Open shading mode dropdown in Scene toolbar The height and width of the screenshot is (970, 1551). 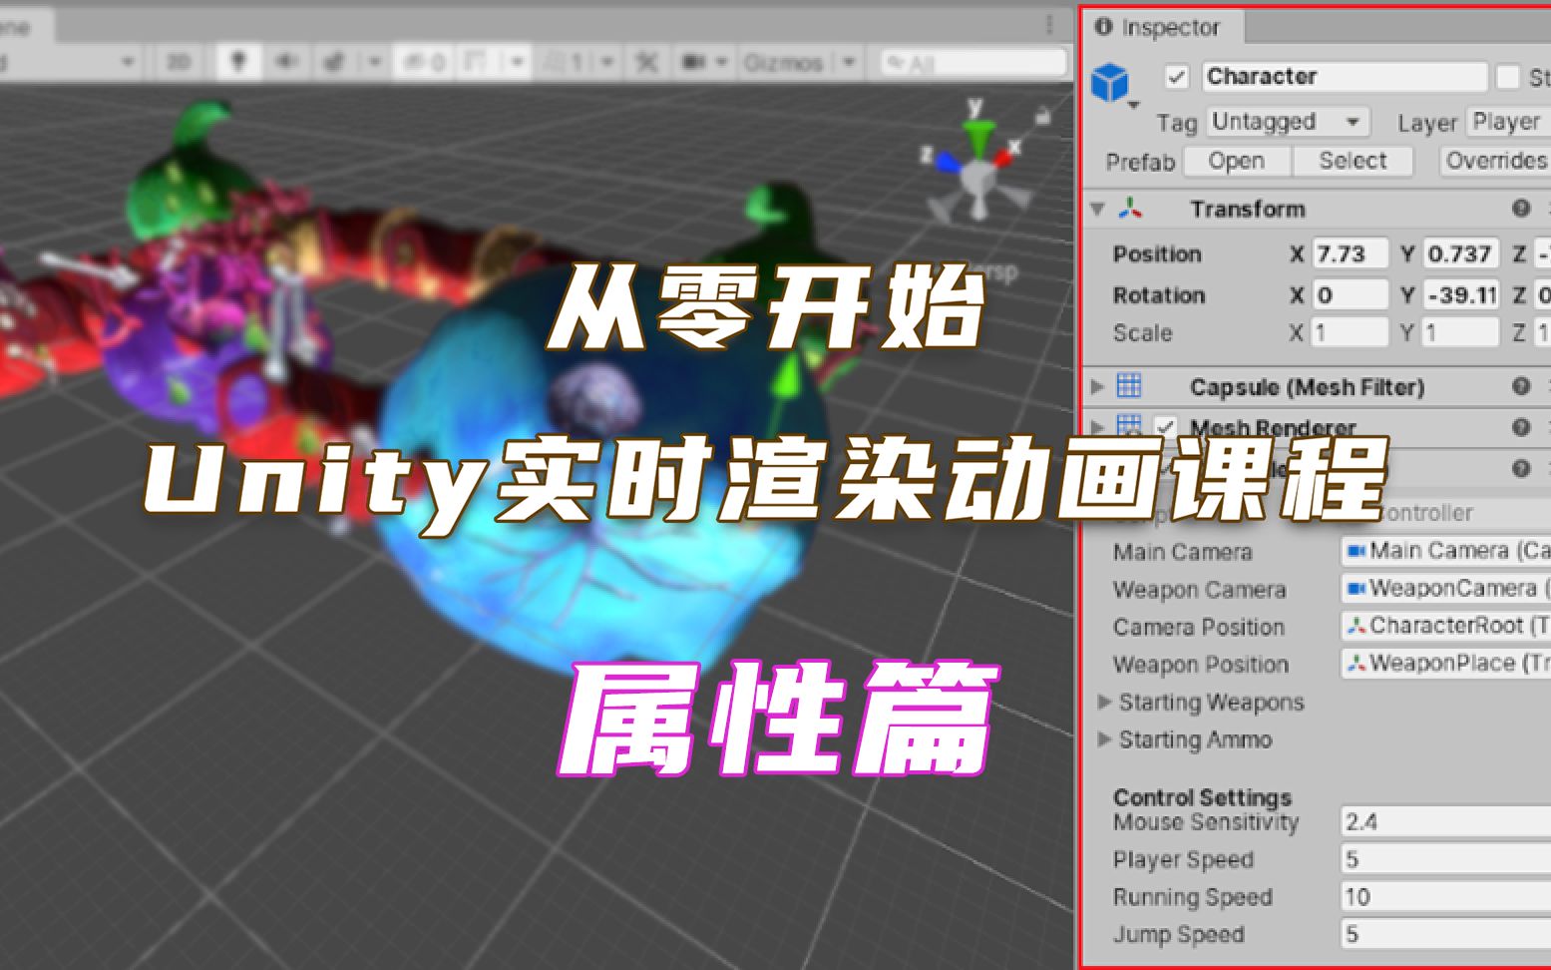(x=68, y=62)
